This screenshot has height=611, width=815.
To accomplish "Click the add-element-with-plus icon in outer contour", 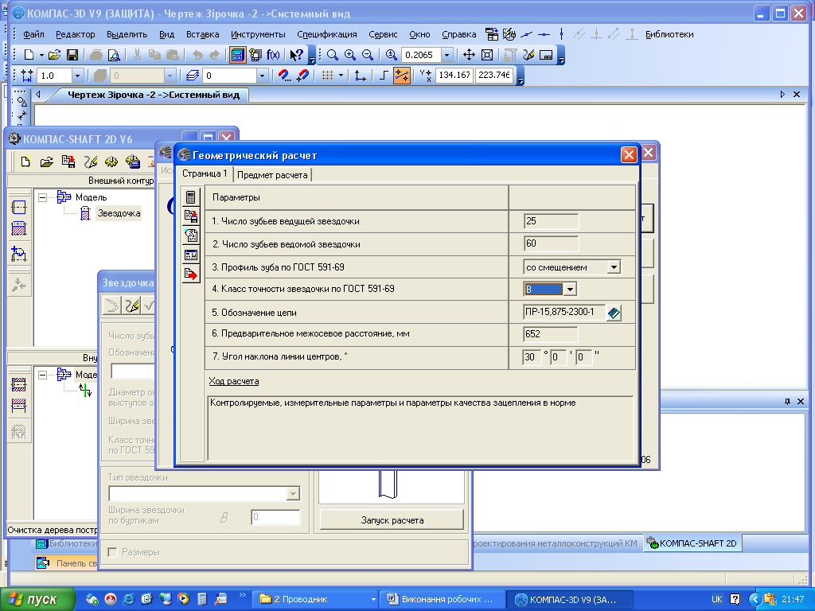I will (19, 254).
